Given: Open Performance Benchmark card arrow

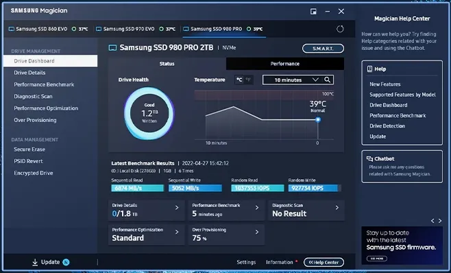Looking at the screenshot, I should [257, 208].
